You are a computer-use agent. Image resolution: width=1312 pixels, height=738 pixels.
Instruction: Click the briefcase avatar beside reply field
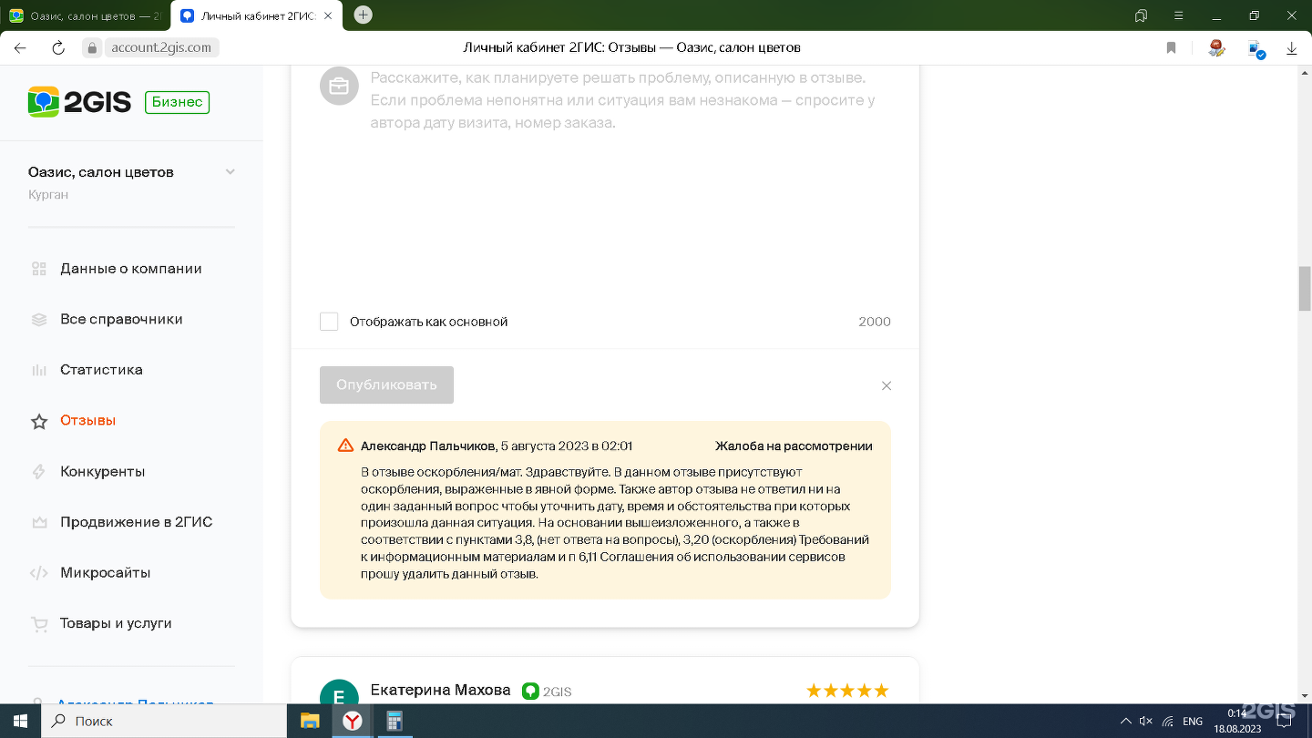coord(339,86)
